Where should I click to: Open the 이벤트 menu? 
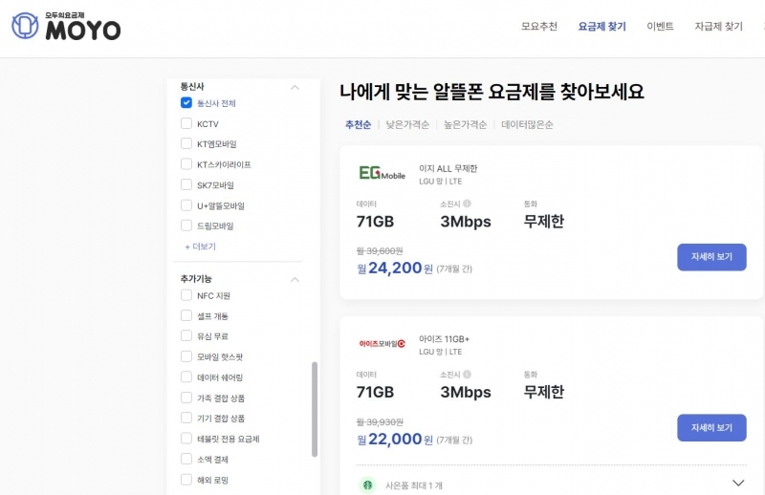tap(660, 27)
